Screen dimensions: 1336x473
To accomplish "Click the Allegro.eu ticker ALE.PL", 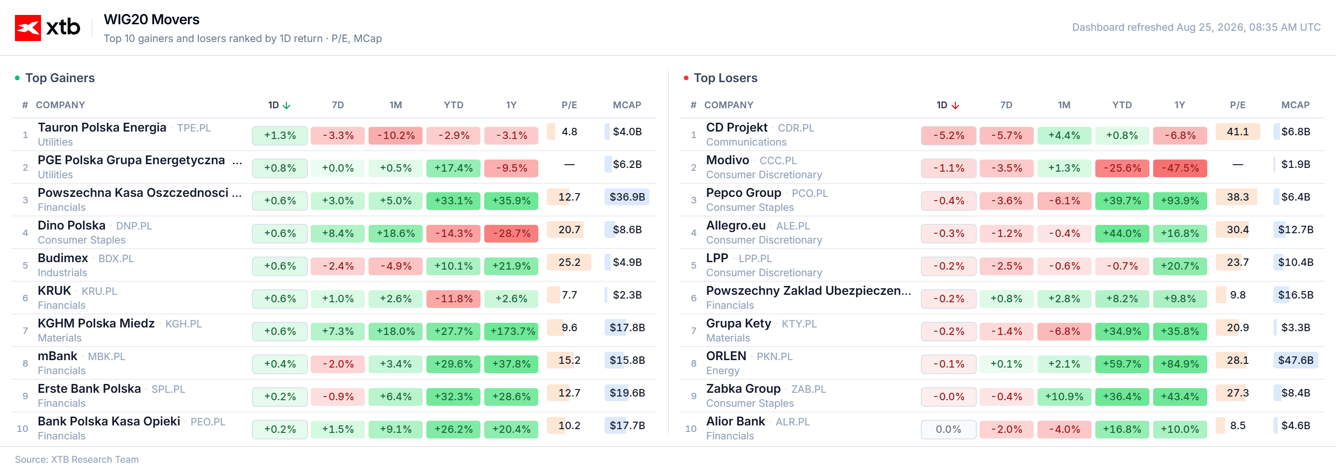I will (793, 226).
